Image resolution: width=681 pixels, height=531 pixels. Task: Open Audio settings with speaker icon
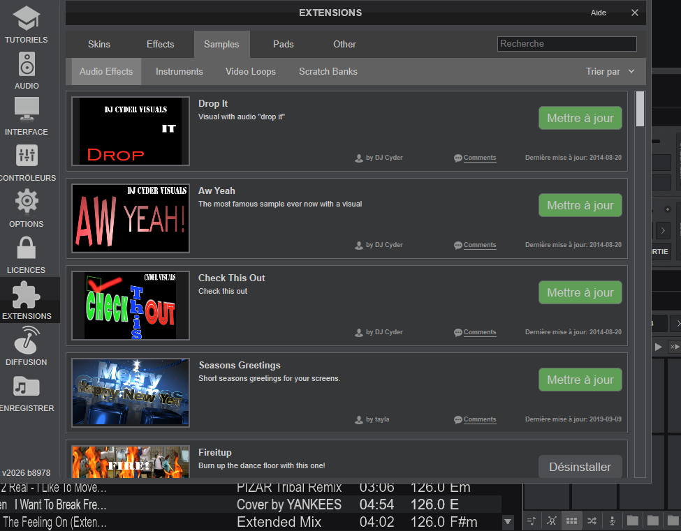(x=27, y=70)
